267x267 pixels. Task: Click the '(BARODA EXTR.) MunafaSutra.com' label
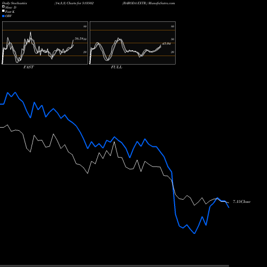coord(148,3)
